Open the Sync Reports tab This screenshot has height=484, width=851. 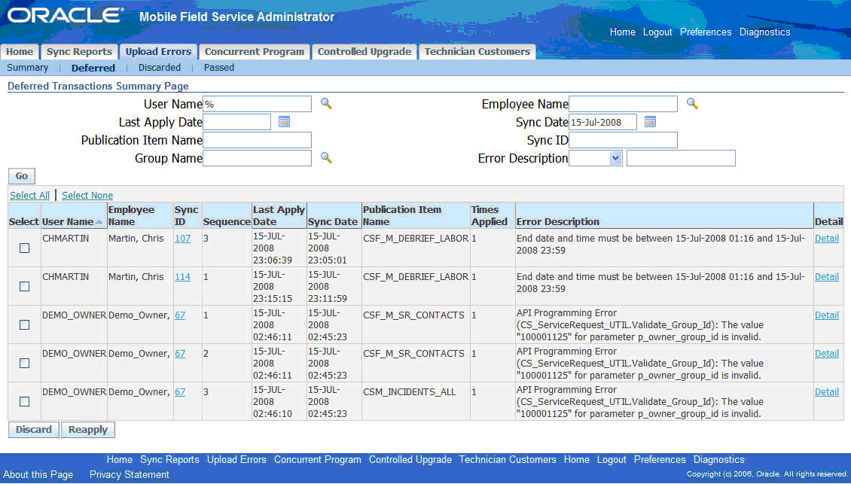click(x=79, y=51)
